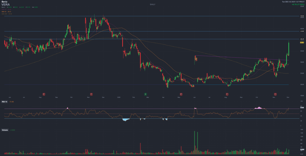
Task: Select the RSI 14 indicator label
Action: [x=5, y=102]
